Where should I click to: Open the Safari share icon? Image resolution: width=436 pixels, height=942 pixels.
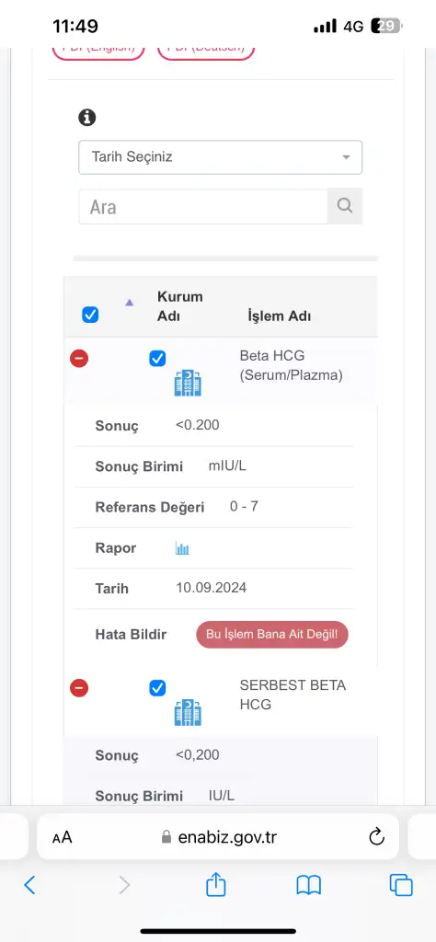pyautogui.click(x=215, y=884)
